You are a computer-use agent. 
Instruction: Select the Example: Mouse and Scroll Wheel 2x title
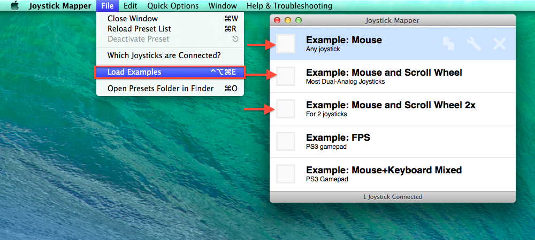[x=391, y=105]
